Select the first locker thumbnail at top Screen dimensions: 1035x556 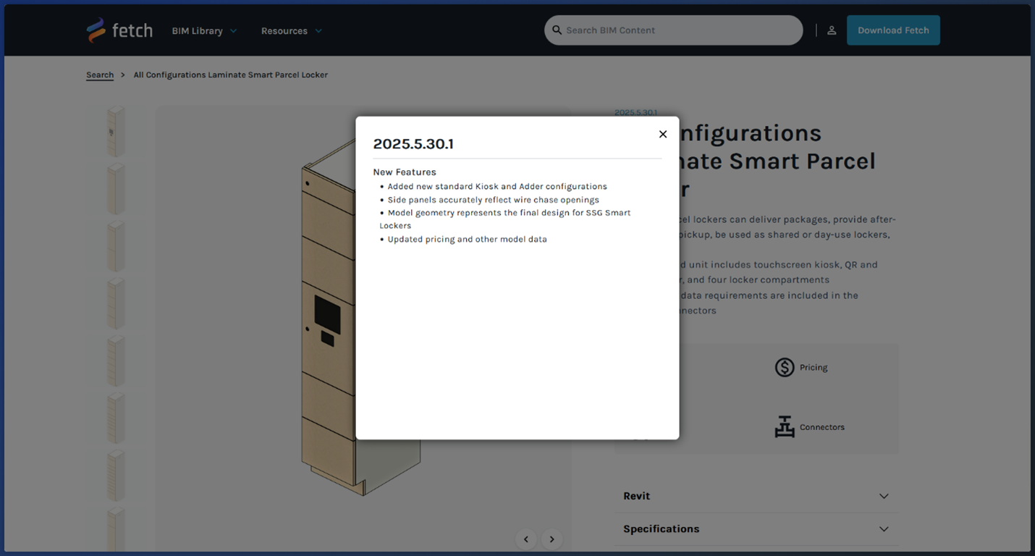[116, 131]
